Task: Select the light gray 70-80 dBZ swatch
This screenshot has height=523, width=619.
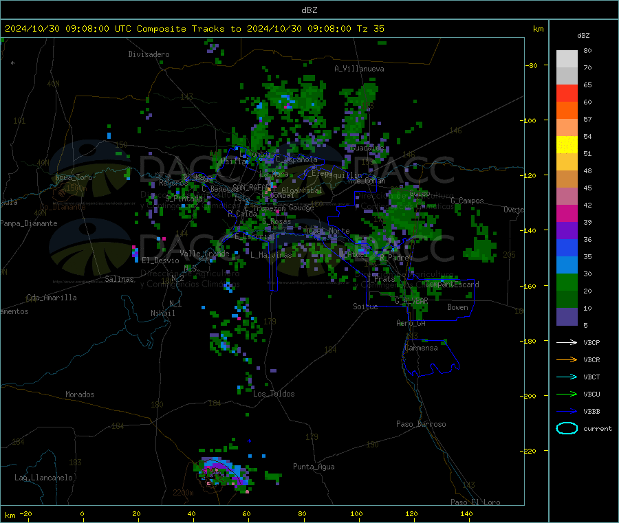Action: 567,59
